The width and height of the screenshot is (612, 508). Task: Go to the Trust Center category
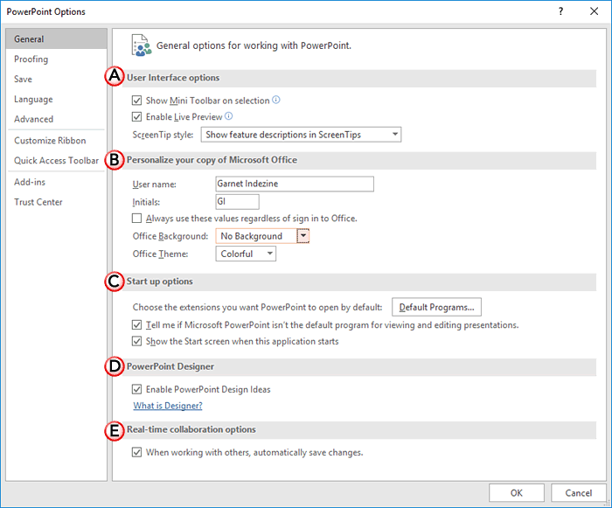pos(38,202)
